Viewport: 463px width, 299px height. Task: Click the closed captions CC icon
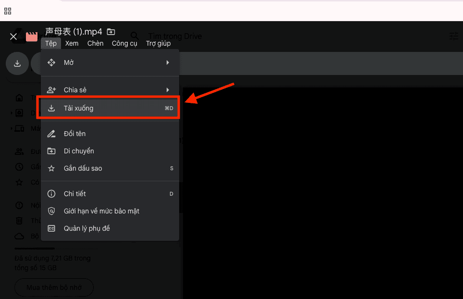(x=51, y=228)
